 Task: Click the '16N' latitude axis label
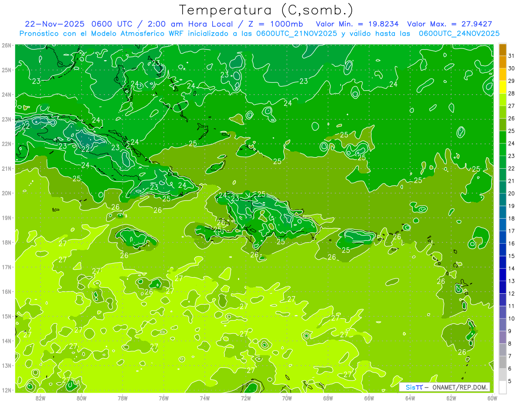pyautogui.click(x=7, y=292)
